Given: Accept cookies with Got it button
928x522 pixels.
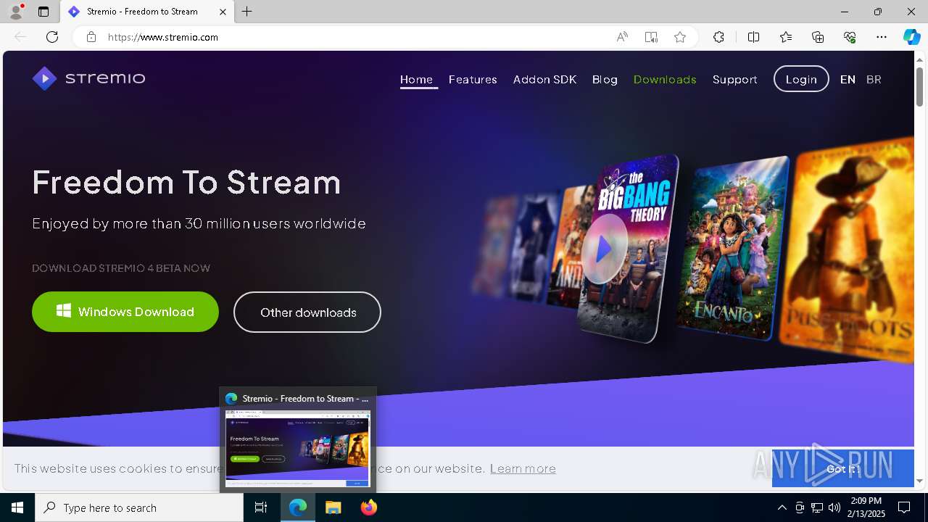Looking at the screenshot, I should [x=842, y=469].
